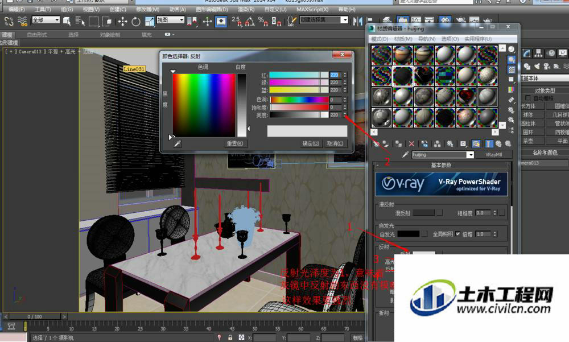Select the Move tool
The height and width of the screenshot is (342, 569).
tap(123, 22)
